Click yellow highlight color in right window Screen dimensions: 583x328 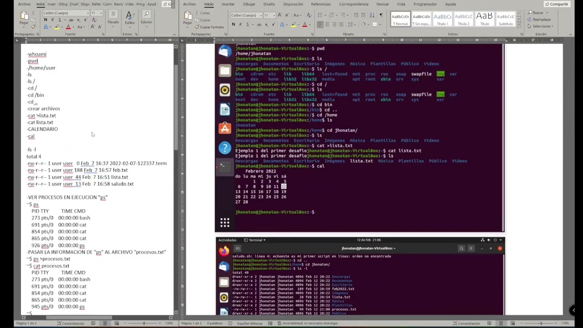pyautogui.click(x=293, y=25)
